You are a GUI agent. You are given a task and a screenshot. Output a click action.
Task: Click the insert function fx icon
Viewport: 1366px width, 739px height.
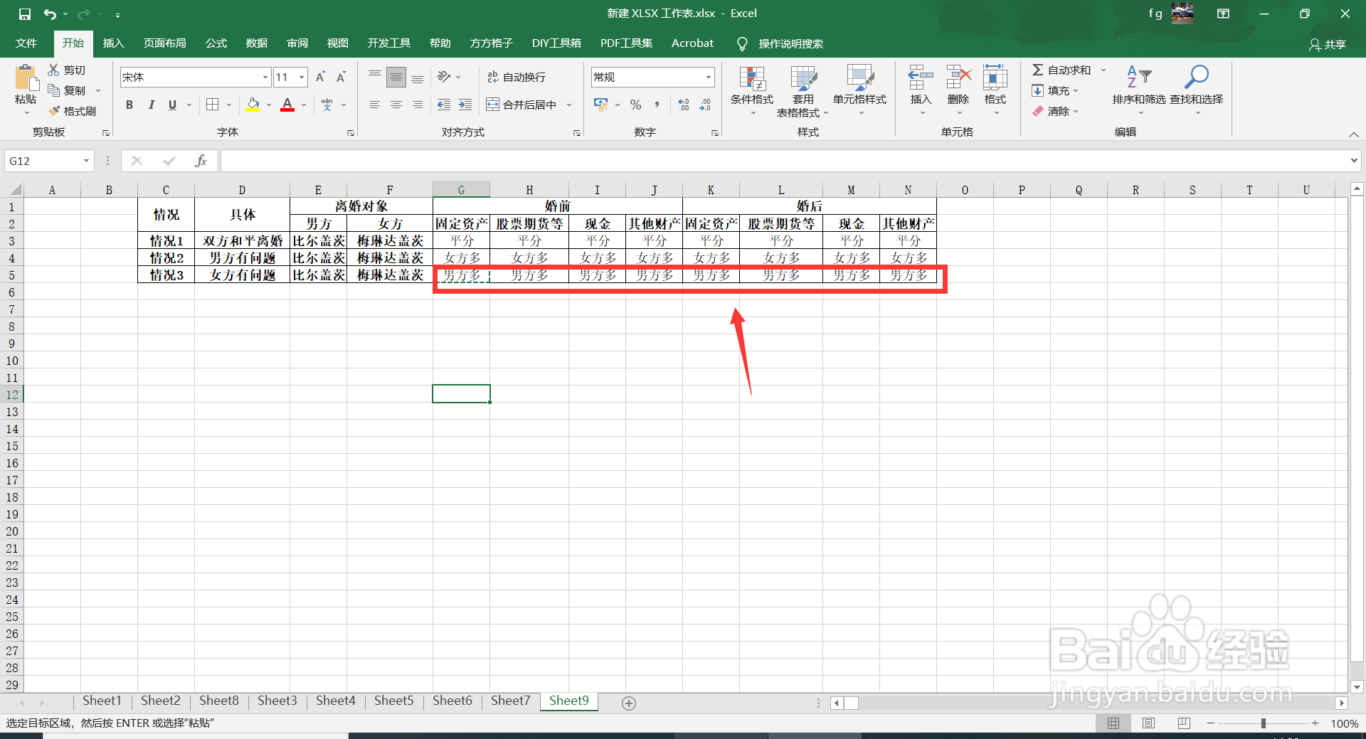pos(201,161)
